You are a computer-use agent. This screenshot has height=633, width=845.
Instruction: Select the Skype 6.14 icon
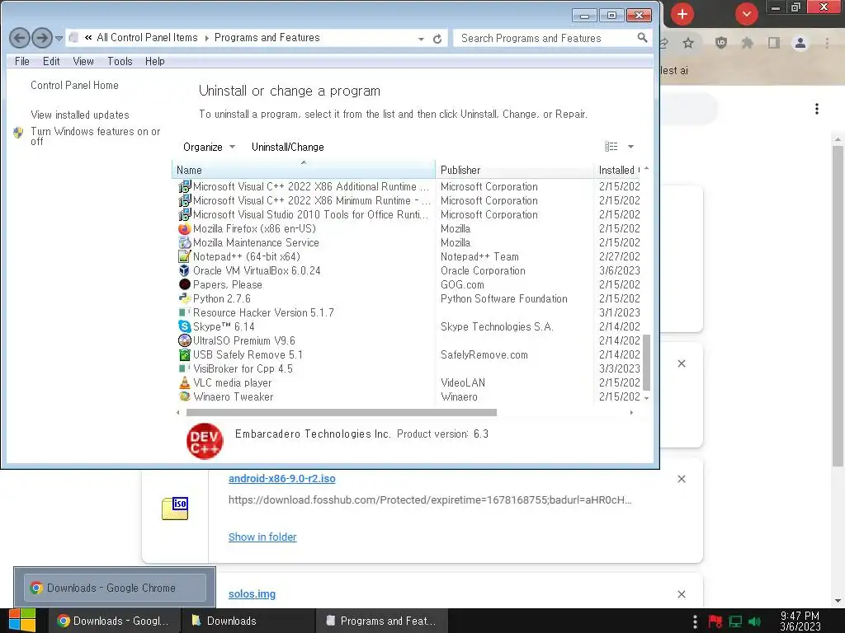tap(184, 326)
